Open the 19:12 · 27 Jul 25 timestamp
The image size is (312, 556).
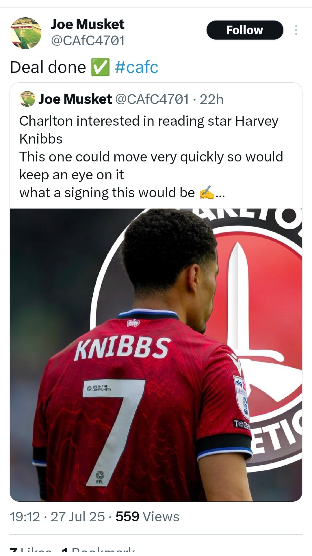(x=57, y=517)
